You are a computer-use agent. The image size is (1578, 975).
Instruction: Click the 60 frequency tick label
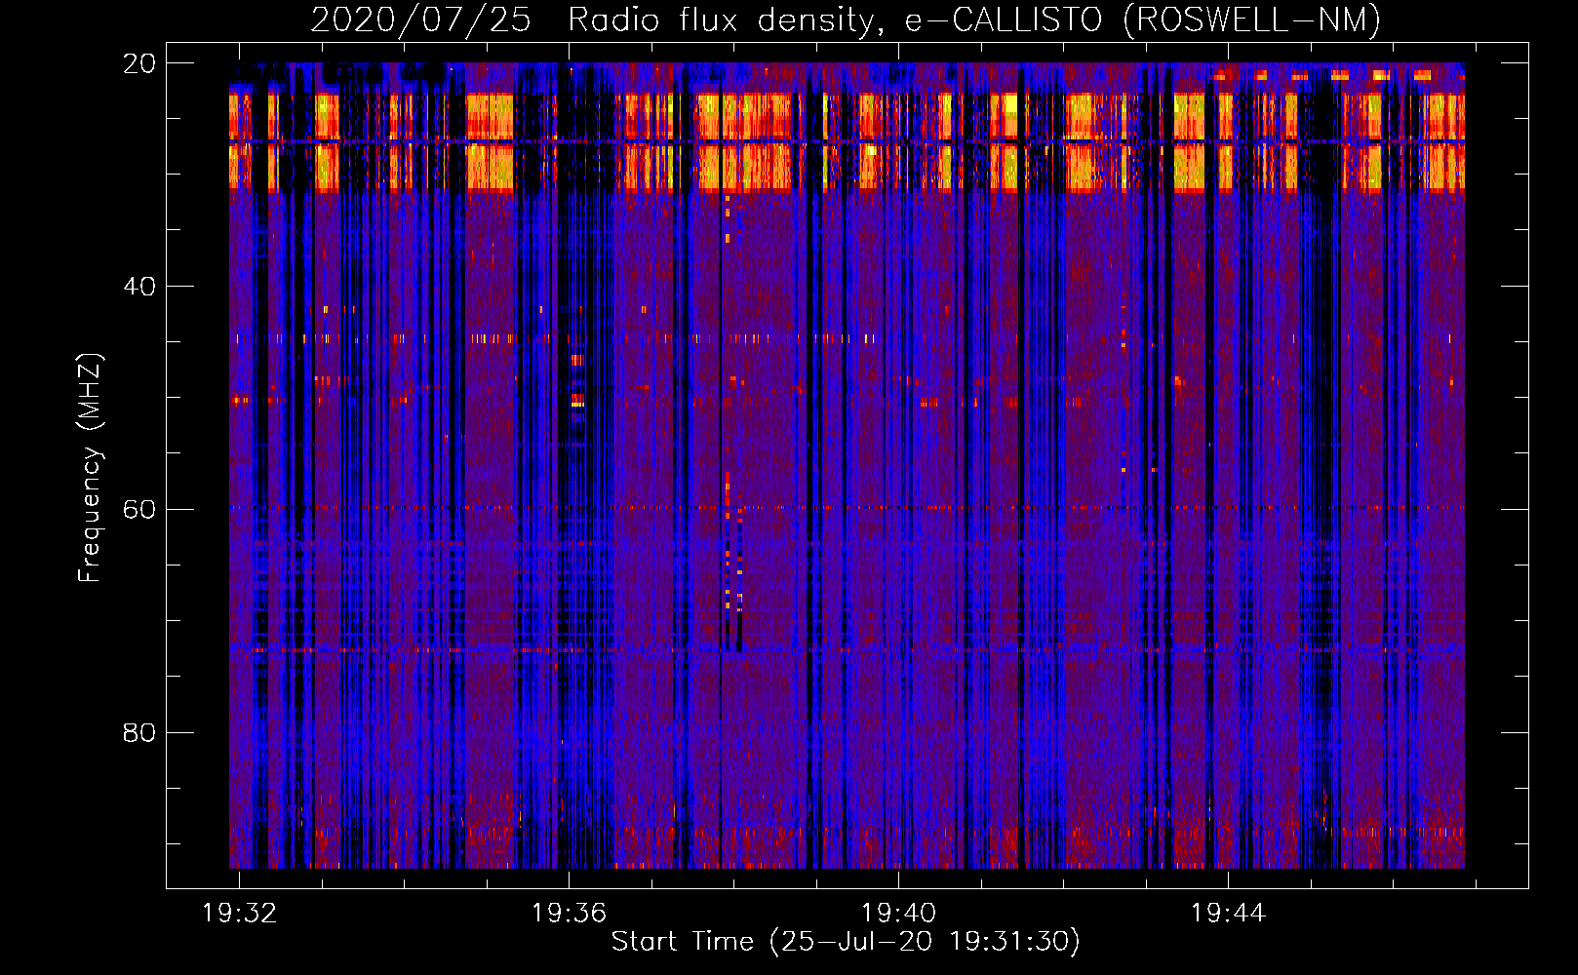click(139, 510)
